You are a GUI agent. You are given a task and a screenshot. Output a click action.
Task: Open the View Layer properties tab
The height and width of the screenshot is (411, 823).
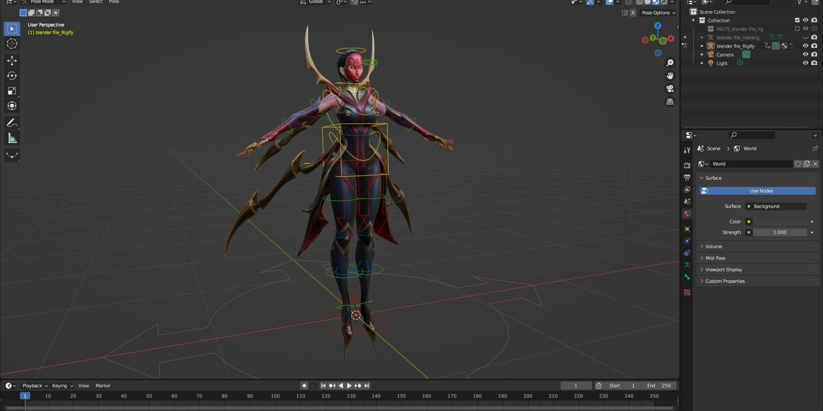point(687,190)
